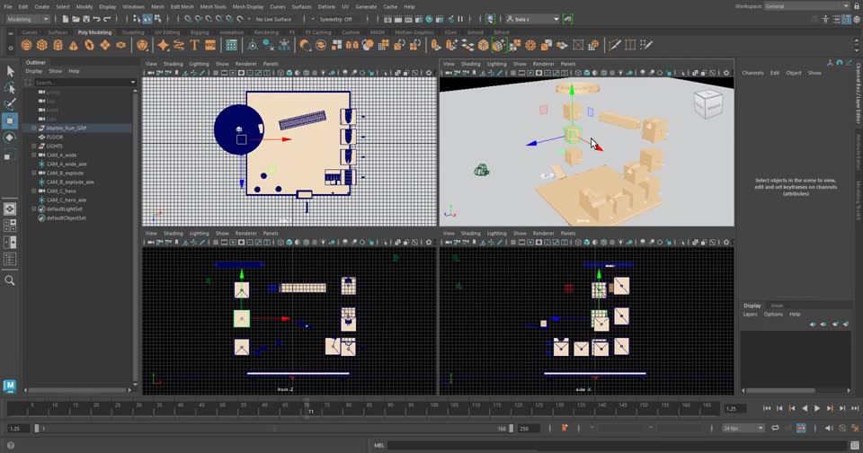Go to start of playback range
This screenshot has width=863, height=453.
point(767,408)
